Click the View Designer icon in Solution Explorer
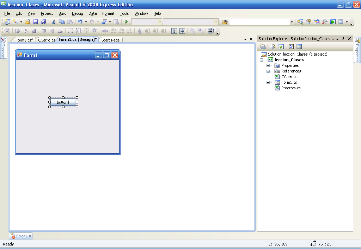Image resolution: width=361 pixels, height=249 pixels. click(x=299, y=47)
